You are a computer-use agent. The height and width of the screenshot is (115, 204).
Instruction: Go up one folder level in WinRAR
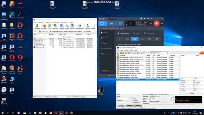35,31
